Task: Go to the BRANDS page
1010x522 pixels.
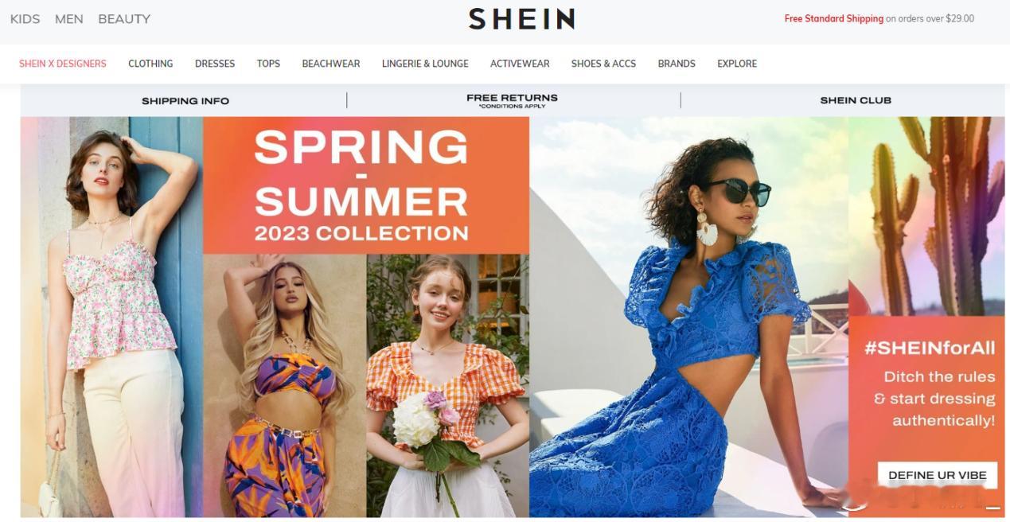Action: coord(677,64)
